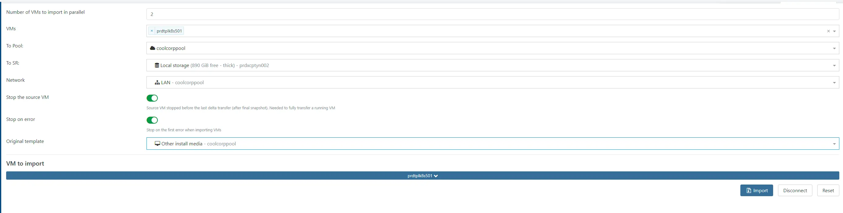843x213 pixels.
Task: Edit number of VMs to import in parallel
Action: pos(492,14)
